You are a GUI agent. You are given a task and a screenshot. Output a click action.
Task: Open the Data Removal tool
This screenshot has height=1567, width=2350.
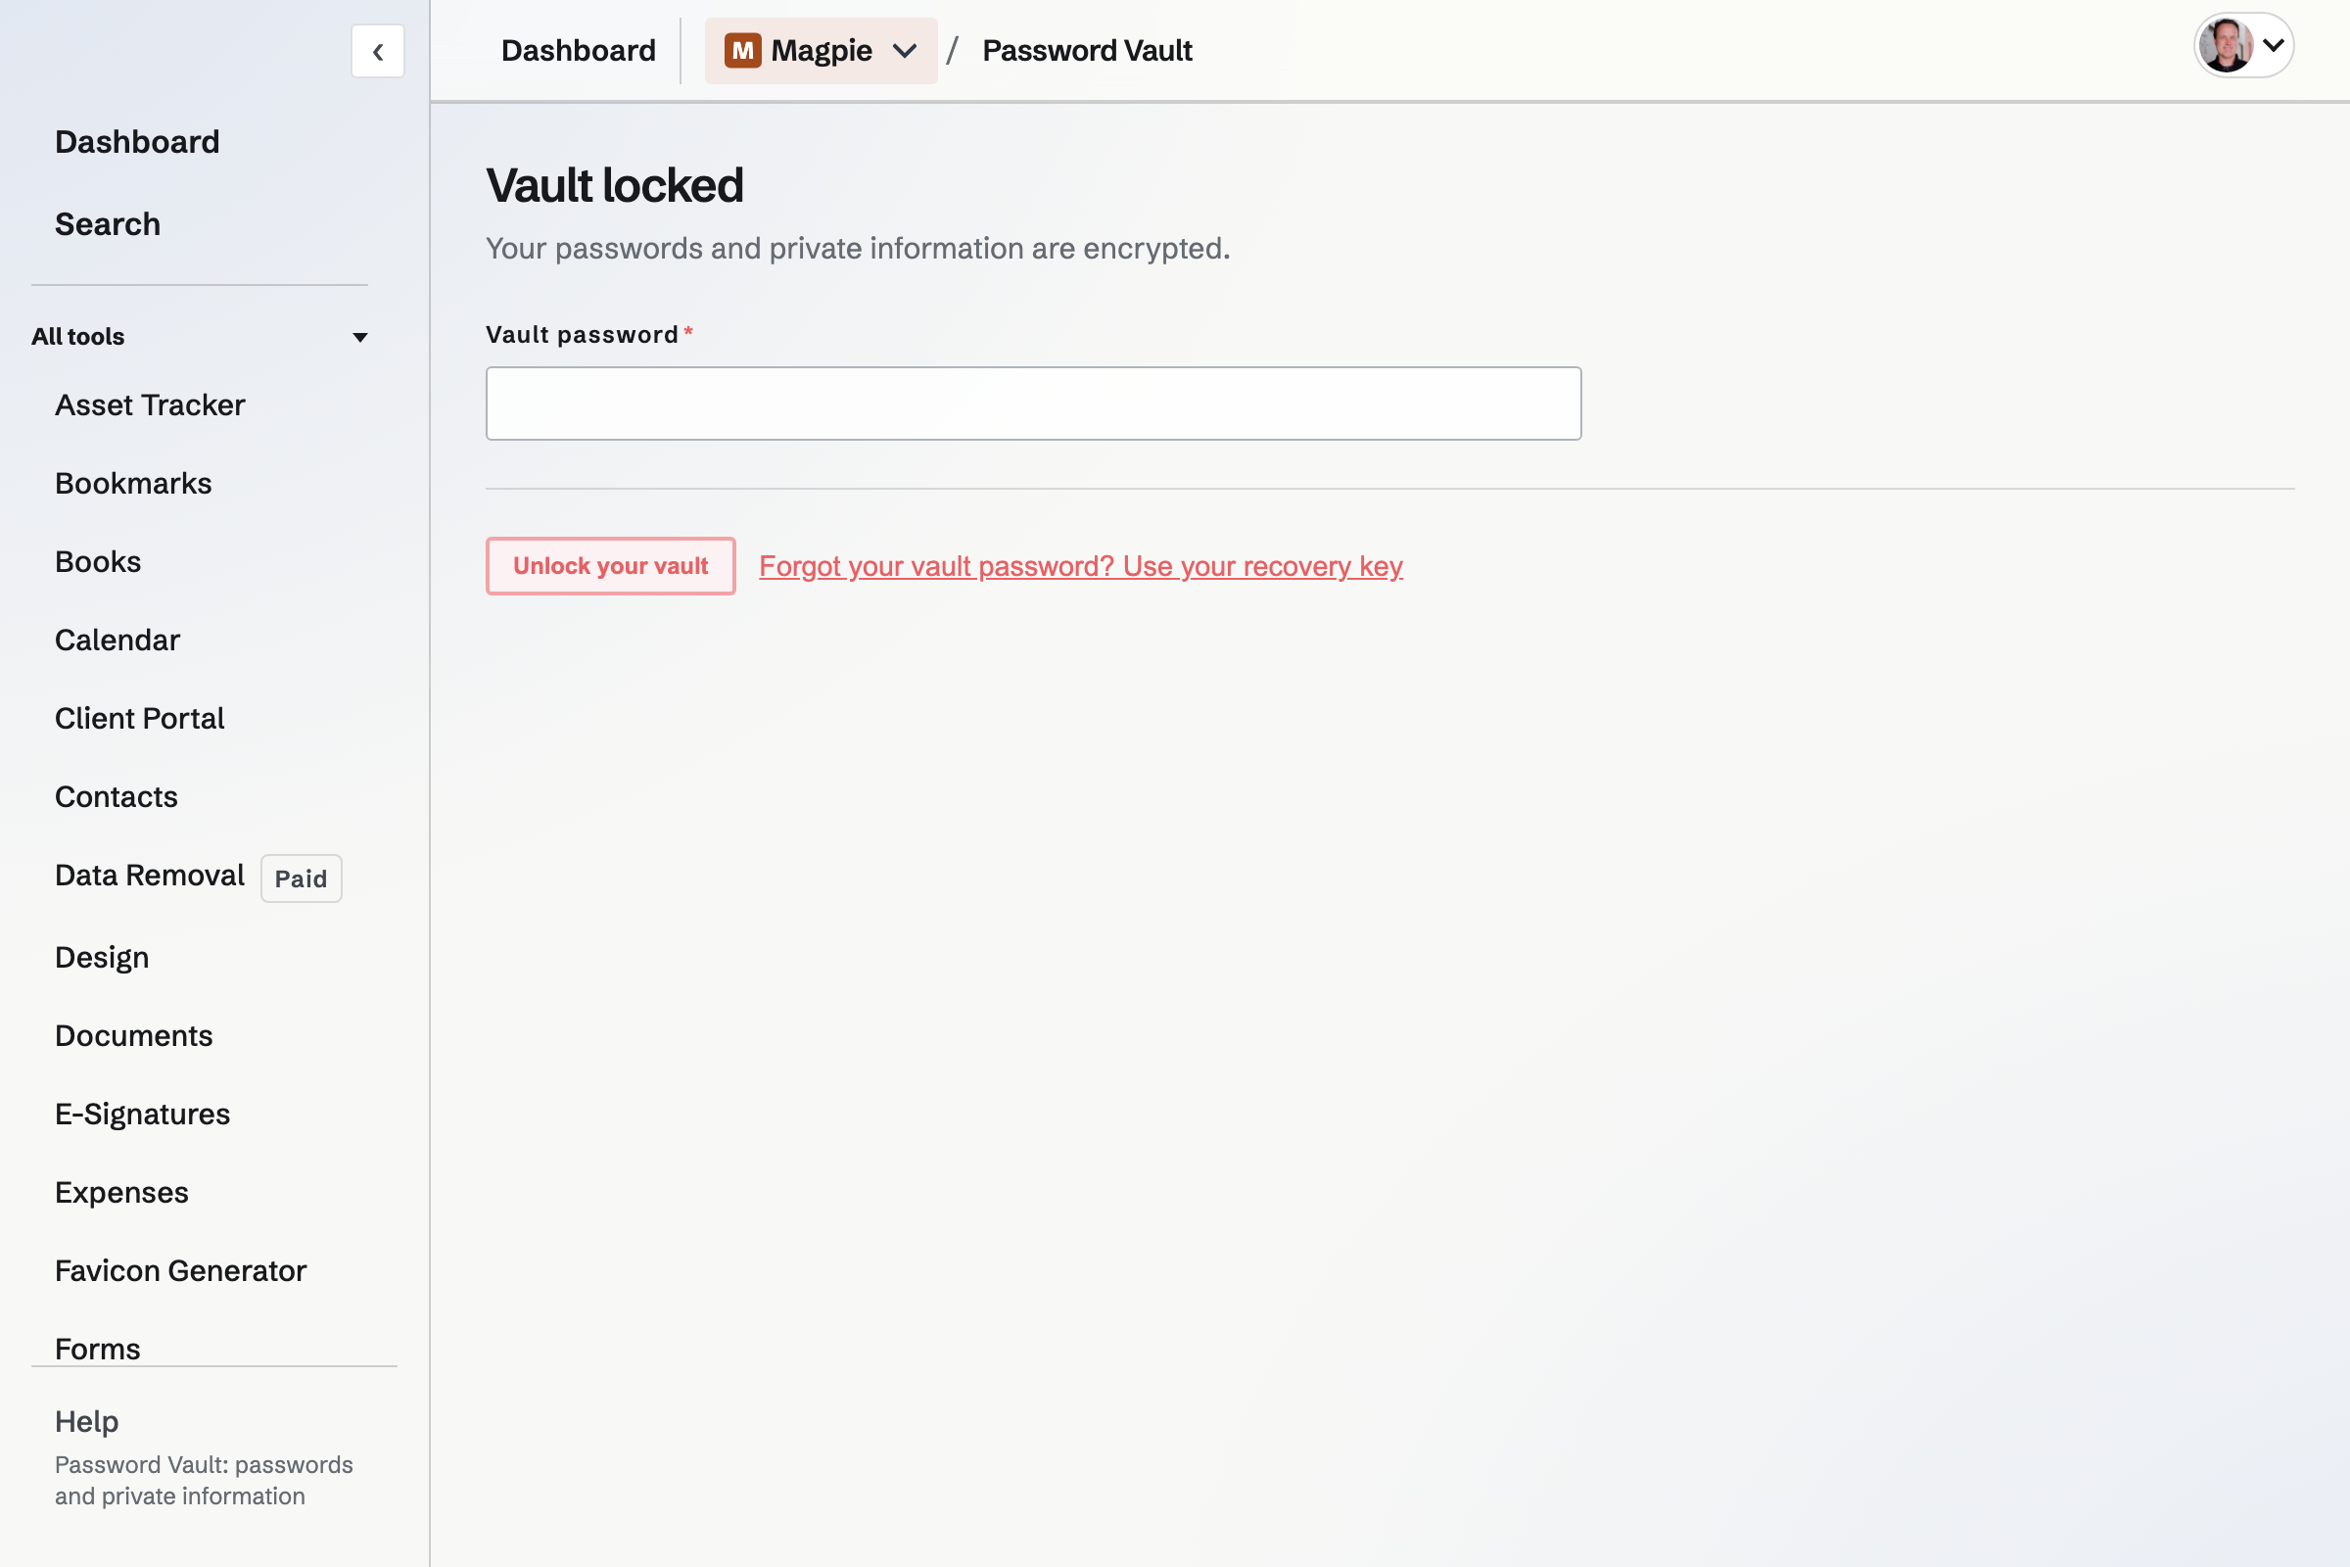click(x=149, y=876)
